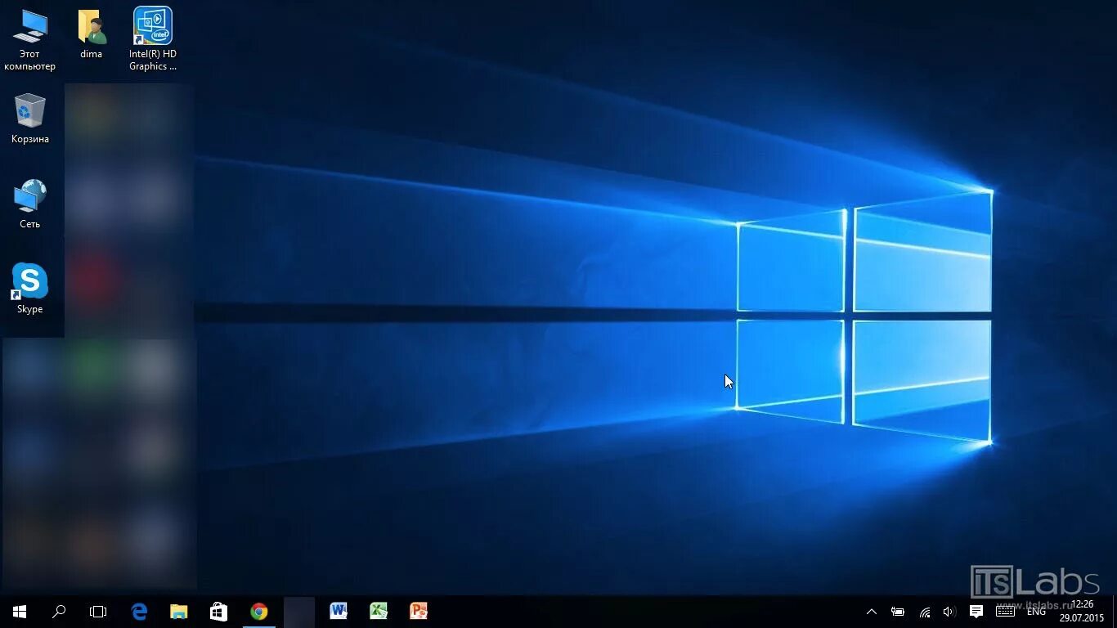Switch to Google Chrome on taskbar

coord(258,612)
